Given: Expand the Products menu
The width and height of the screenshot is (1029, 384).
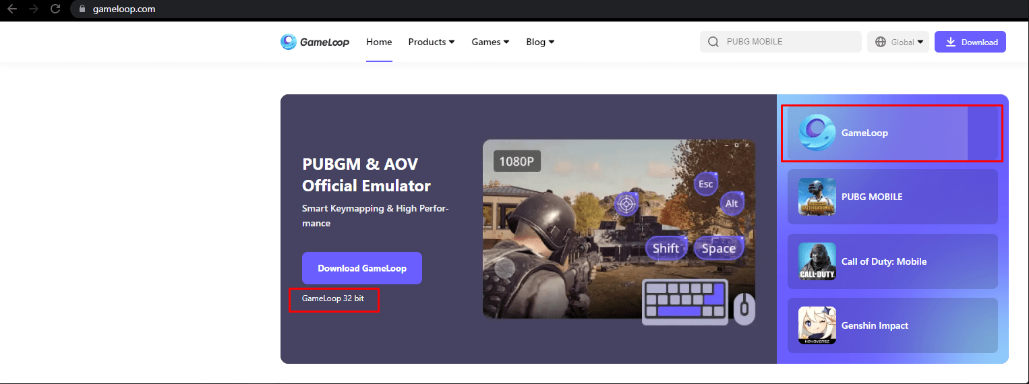Looking at the screenshot, I should 432,42.
